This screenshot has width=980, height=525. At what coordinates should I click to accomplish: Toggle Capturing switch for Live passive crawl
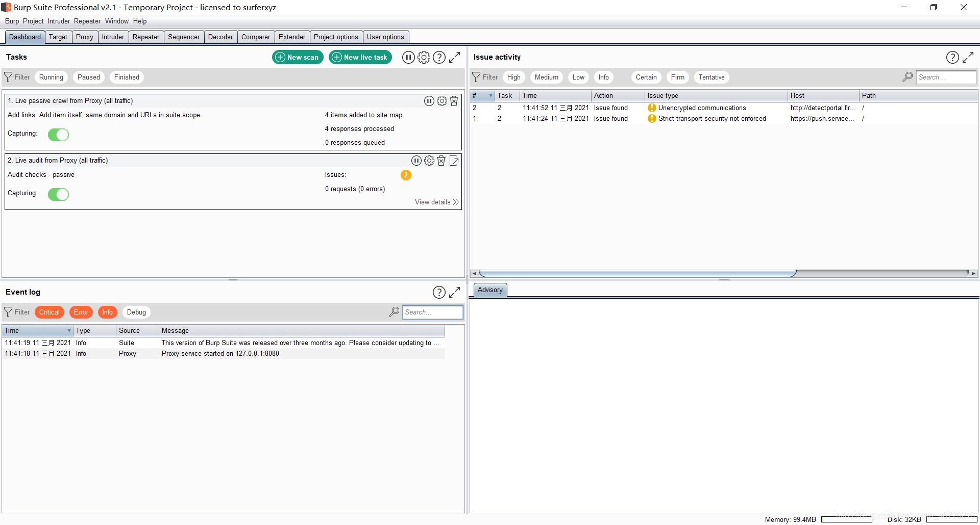(58, 135)
